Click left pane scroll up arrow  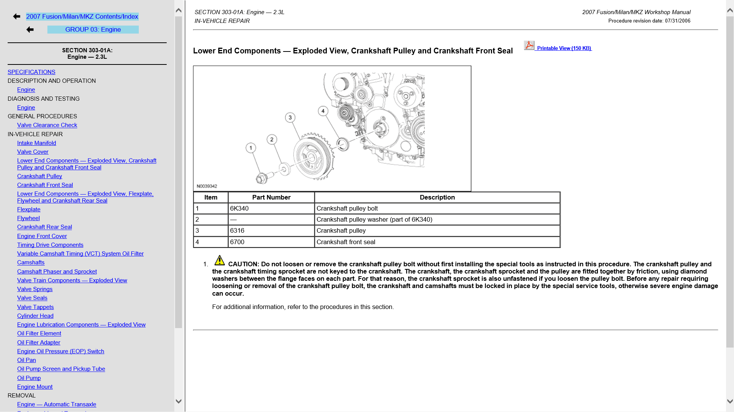tap(179, 10)
